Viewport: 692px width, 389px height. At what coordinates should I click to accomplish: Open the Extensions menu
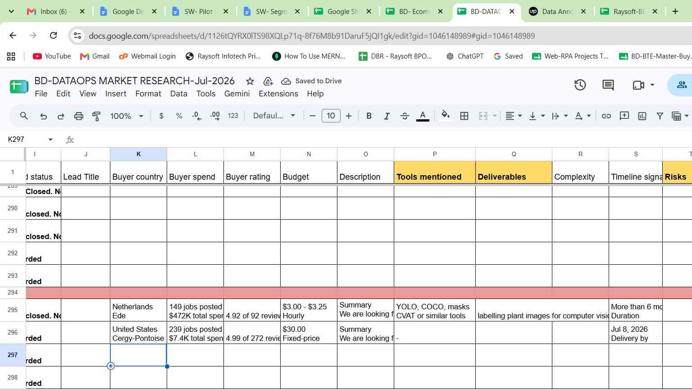[x=278, y=94]
